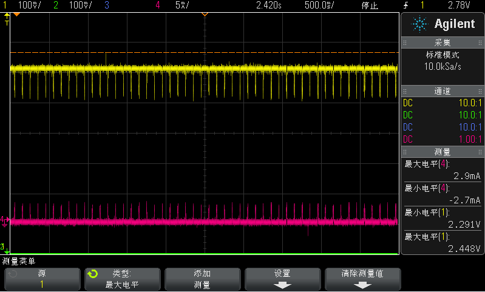
Task: Click the 采集 acquisition panel header
Action: click(443, 42)
